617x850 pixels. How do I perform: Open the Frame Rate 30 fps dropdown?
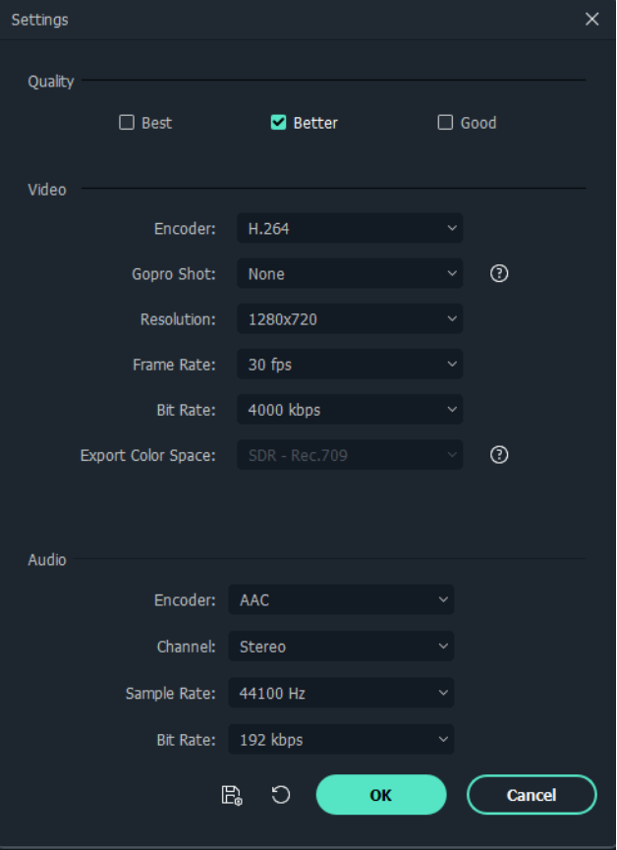[x=349, y=365]
